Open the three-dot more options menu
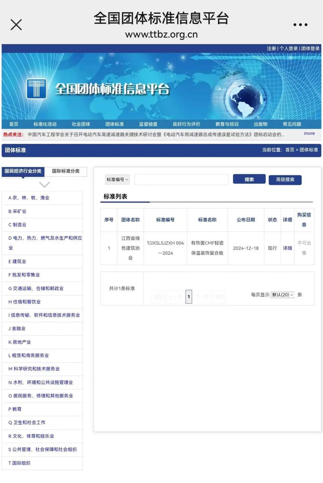Viewport: 323px width, 483px height. [x=300, y=25]
